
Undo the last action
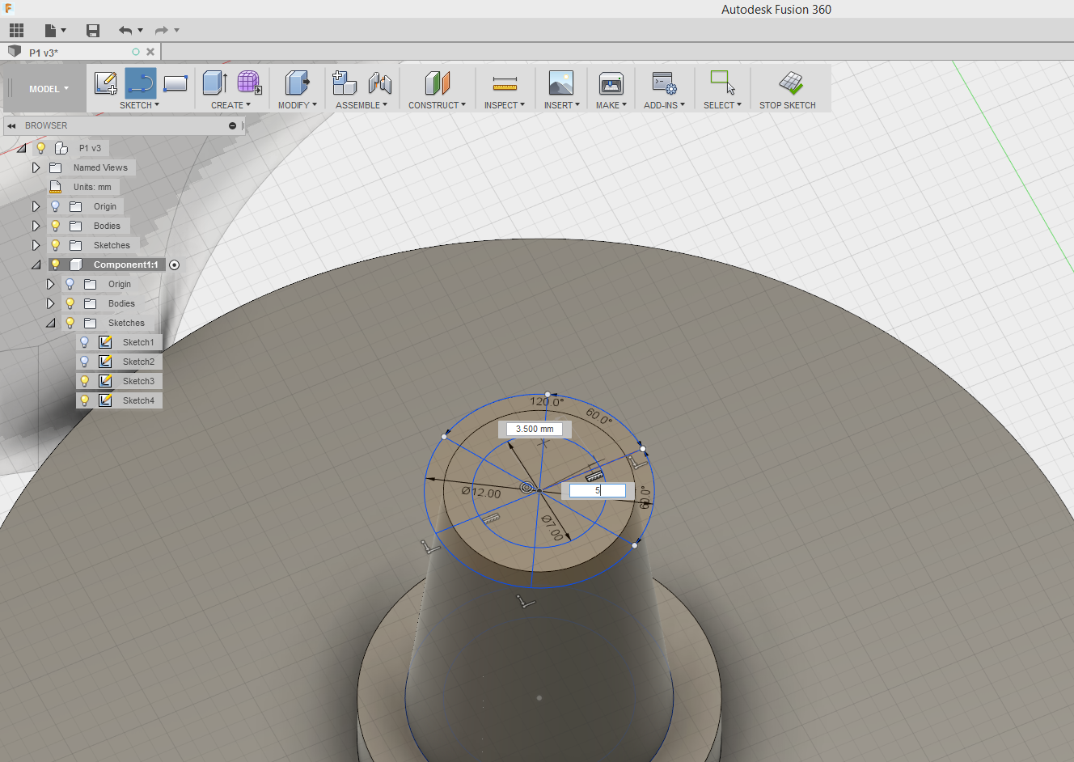tap(125, 30)
